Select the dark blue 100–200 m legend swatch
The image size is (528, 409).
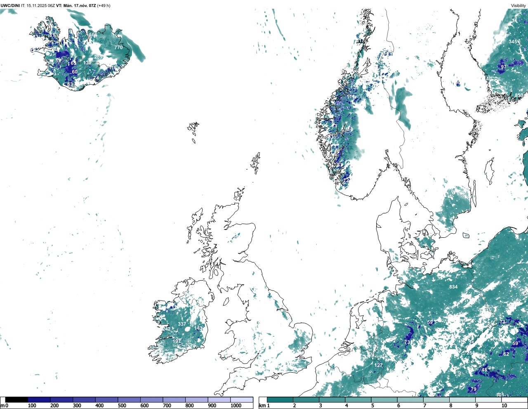(x=39, y=400)
